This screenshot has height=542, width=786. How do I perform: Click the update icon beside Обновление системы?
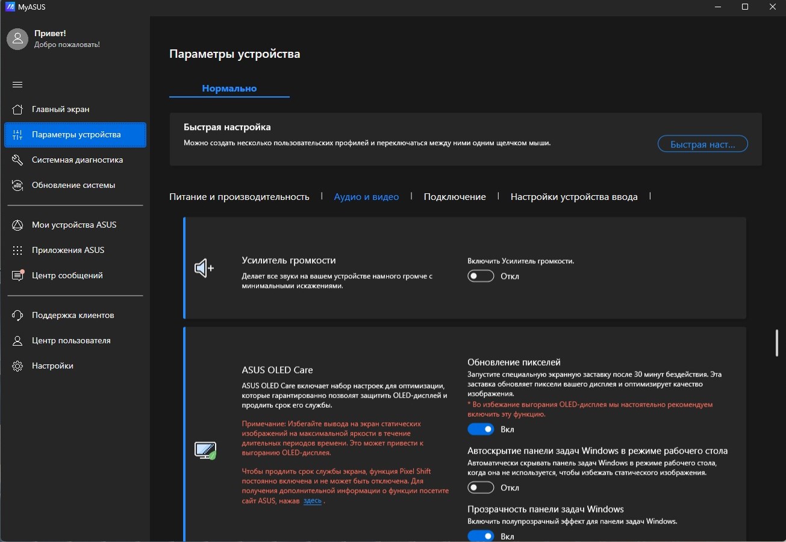click(17, 185)
